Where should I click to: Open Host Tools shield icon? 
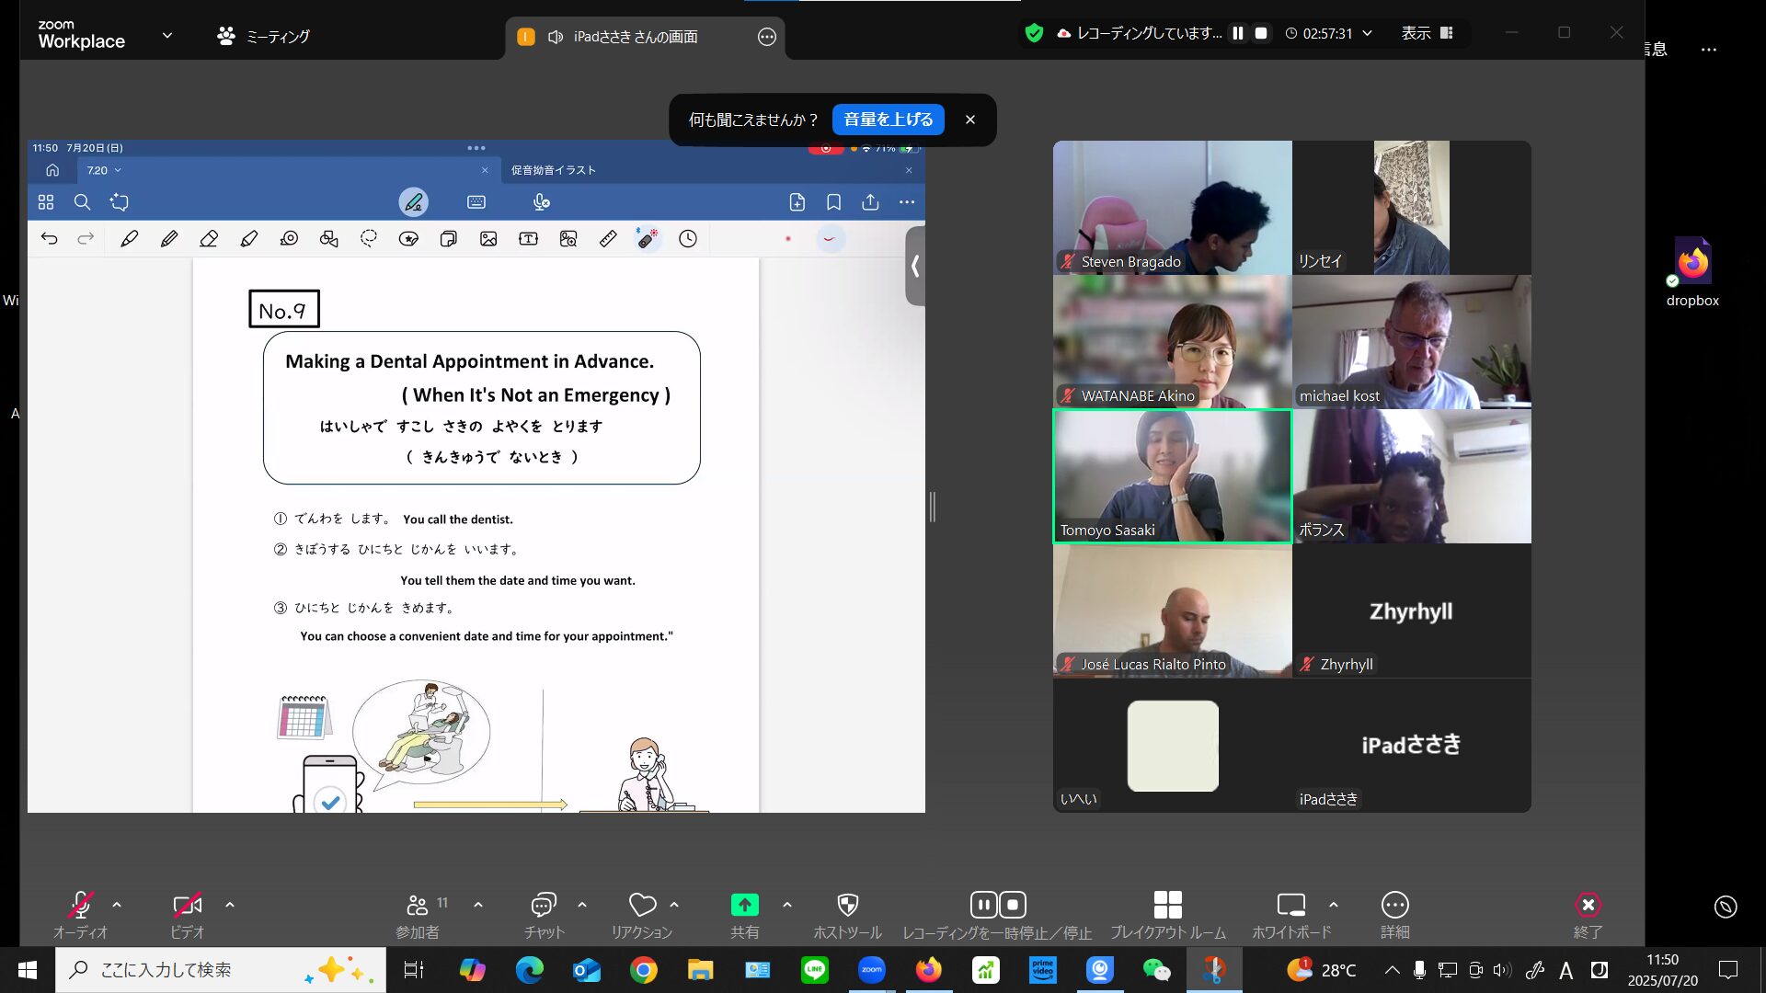(x=847, y=906)
